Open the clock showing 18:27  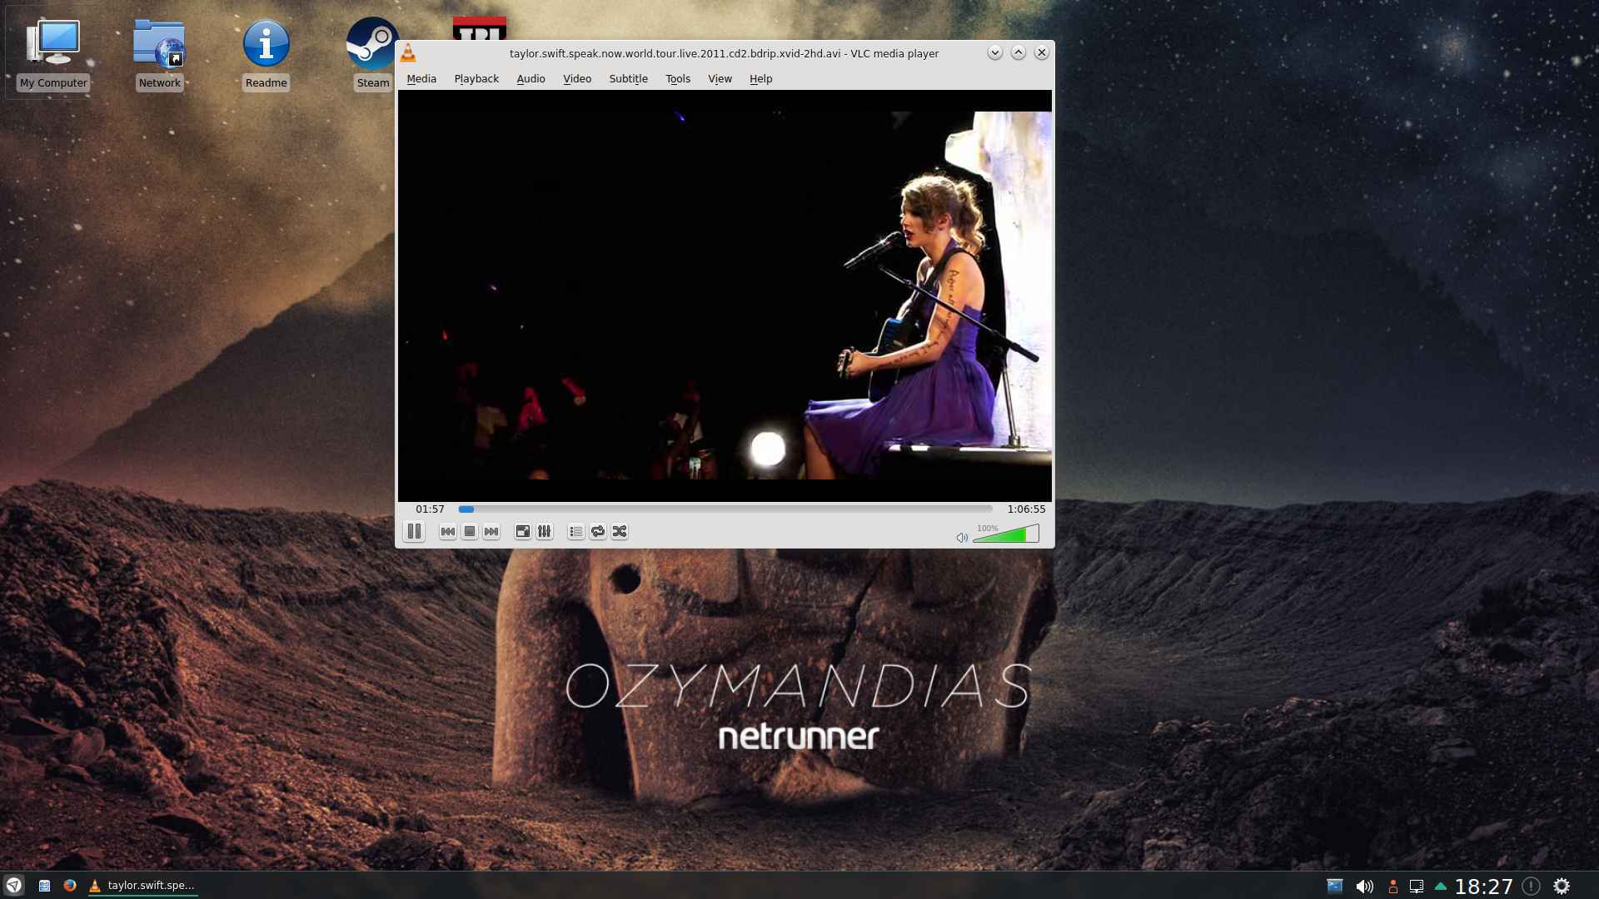(1483, 887)
